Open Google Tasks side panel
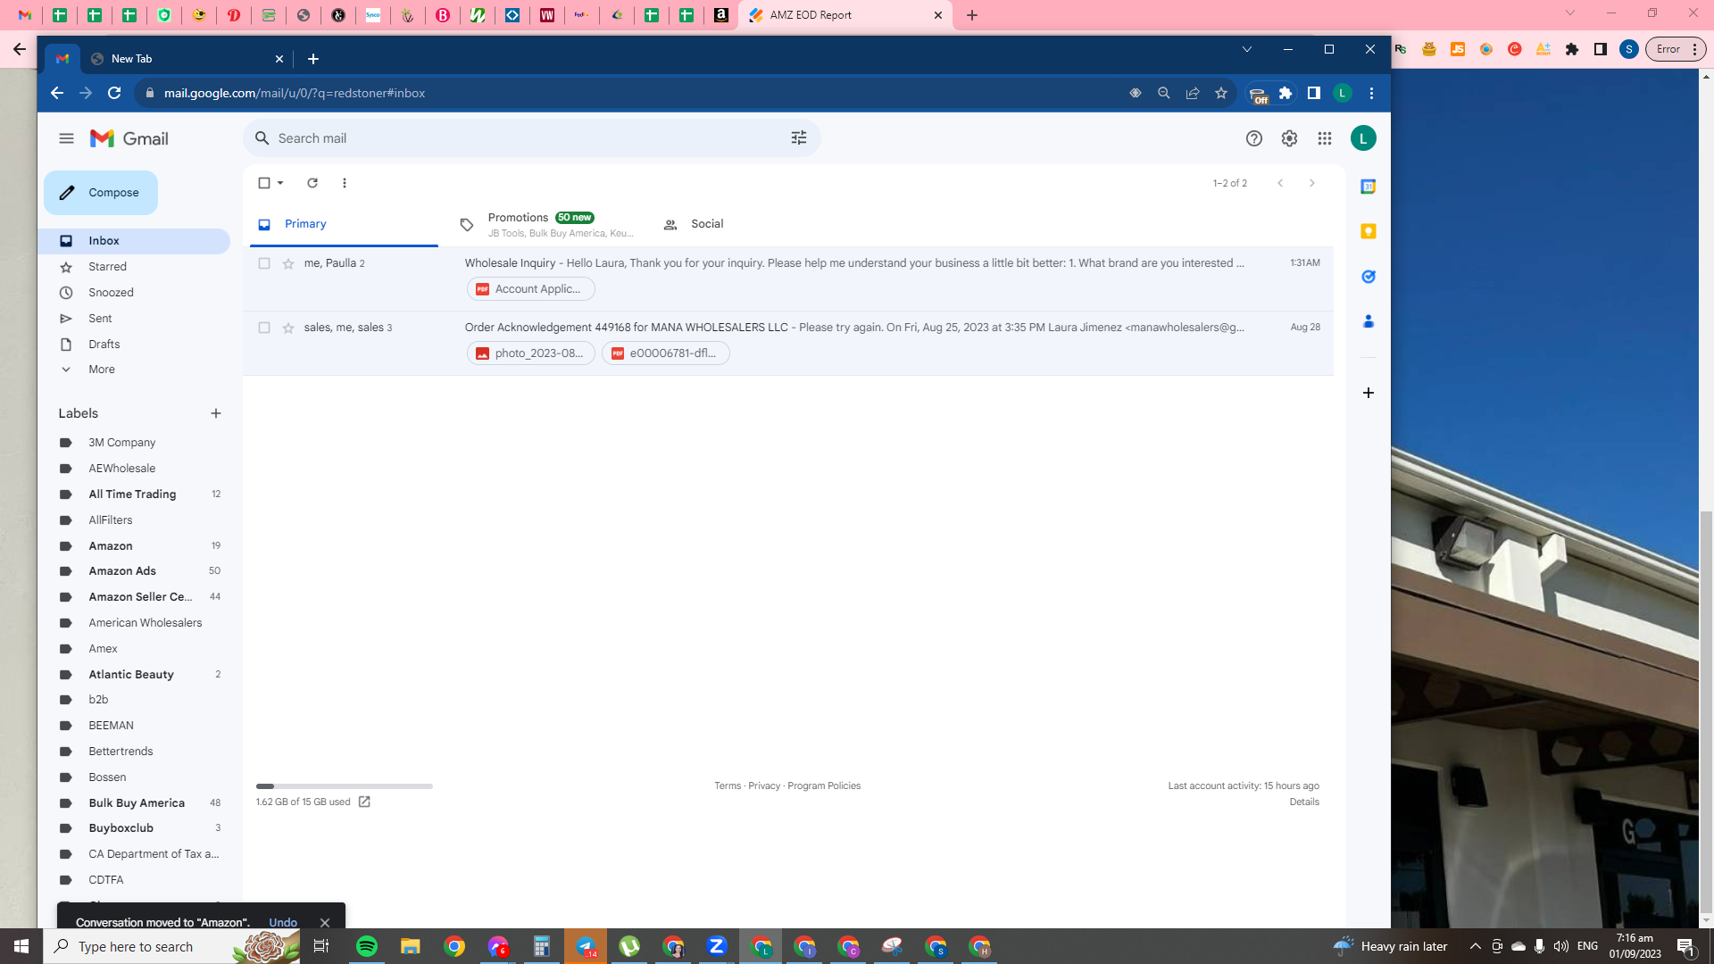1714x964 pixels. pyautogui.click(x=1369, y=277)
